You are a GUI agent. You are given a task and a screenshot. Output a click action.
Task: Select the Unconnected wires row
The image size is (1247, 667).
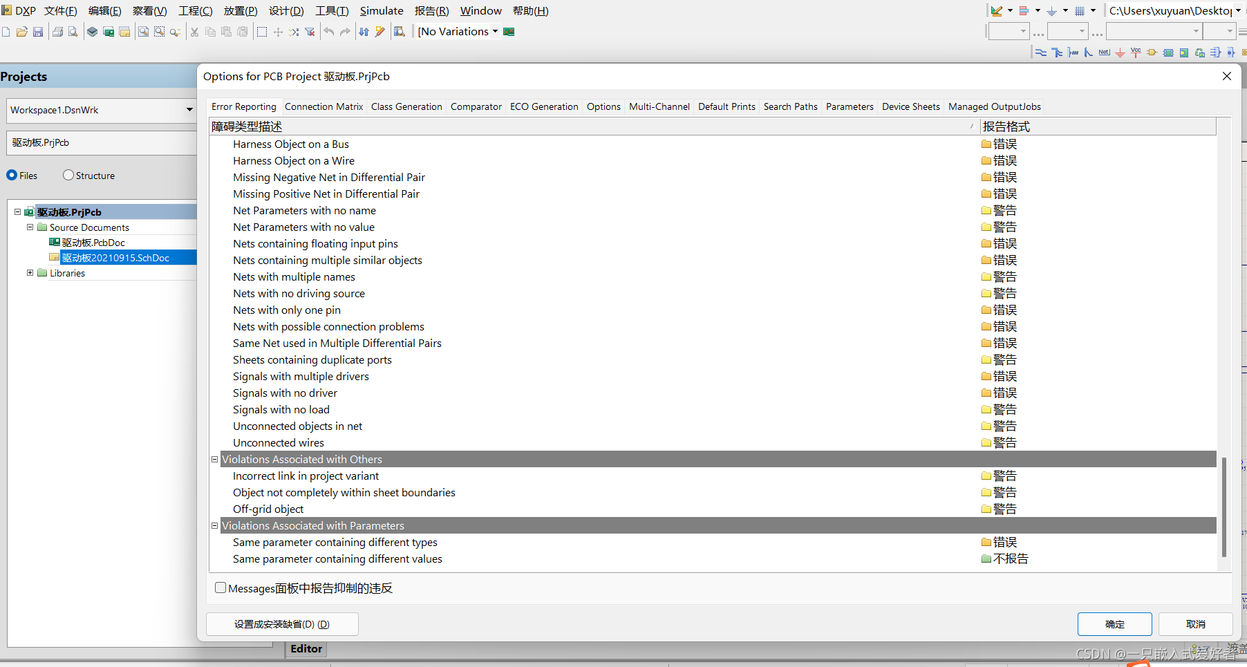point(713,442)
